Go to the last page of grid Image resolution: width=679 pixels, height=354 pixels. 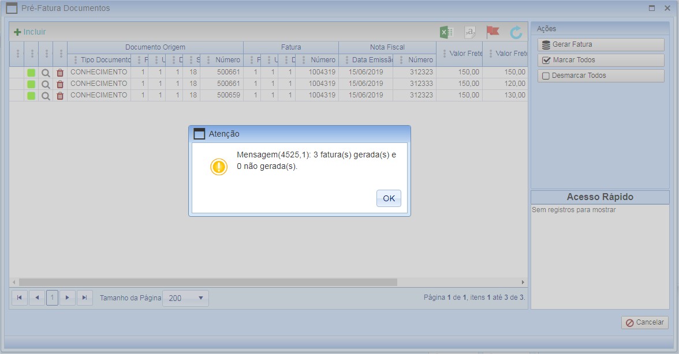[x=84, y=297]
